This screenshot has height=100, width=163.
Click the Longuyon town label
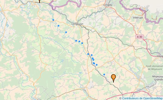tap(77, 24)
